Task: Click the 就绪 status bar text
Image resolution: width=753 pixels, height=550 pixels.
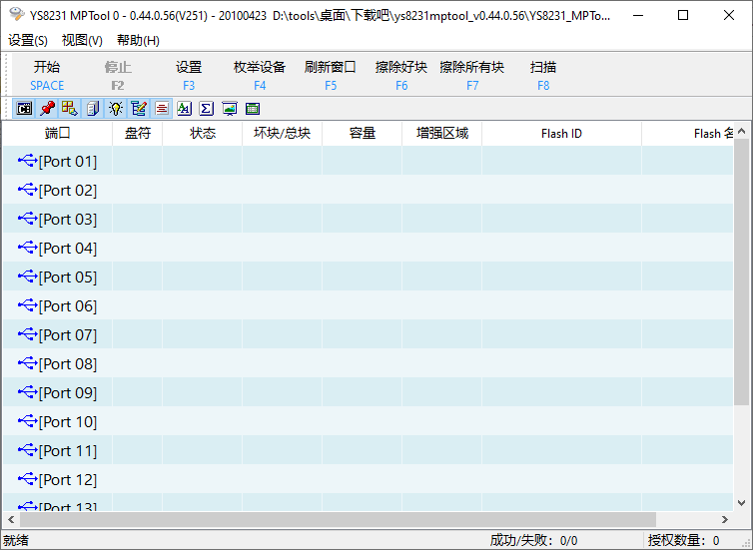Action: click(x=16, y=540)
